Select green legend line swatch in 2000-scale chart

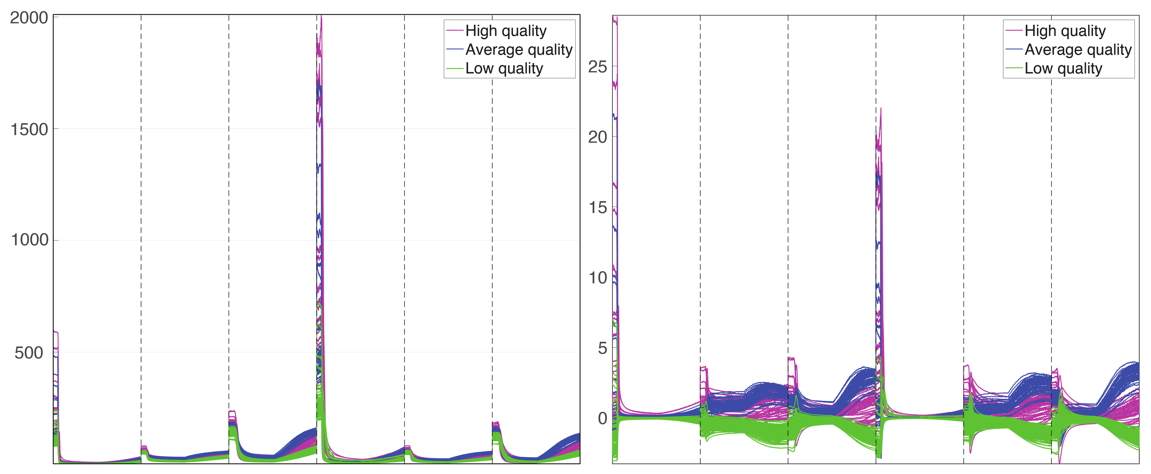click(455, 68)
